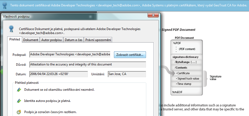This screenshot has width=249, height=116.
Task: Switch to the Přehled tab
Action: (15, 39)
